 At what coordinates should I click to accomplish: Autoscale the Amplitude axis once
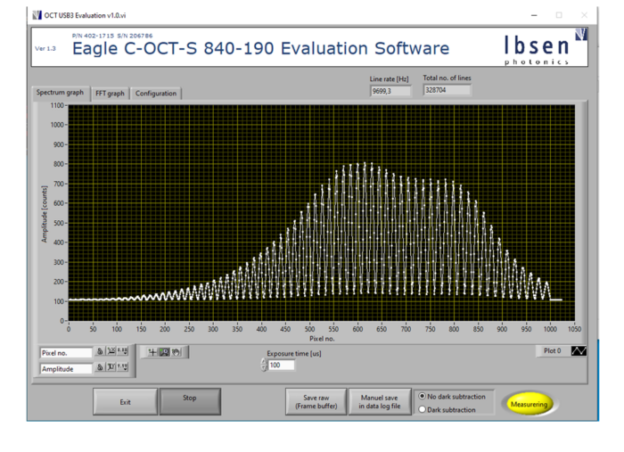(x=111, y=366)
